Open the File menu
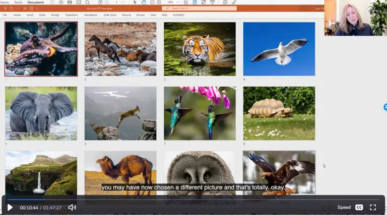The image size is (387, 215). tap(5, 15)
